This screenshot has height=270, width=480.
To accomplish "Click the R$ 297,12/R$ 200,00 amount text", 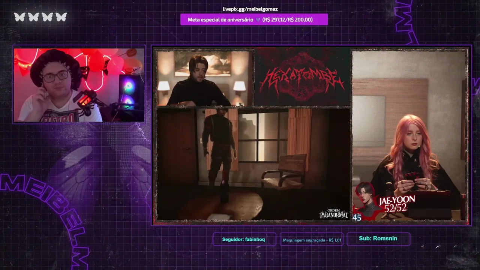I will 287,19.
